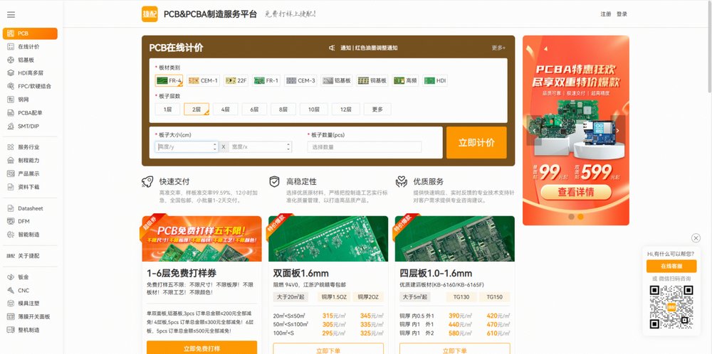Image resolution: width=712 pixels, height=354 pixels.
Task: Open the 板子数量 quantity dropdown
Action: [364, 147]
